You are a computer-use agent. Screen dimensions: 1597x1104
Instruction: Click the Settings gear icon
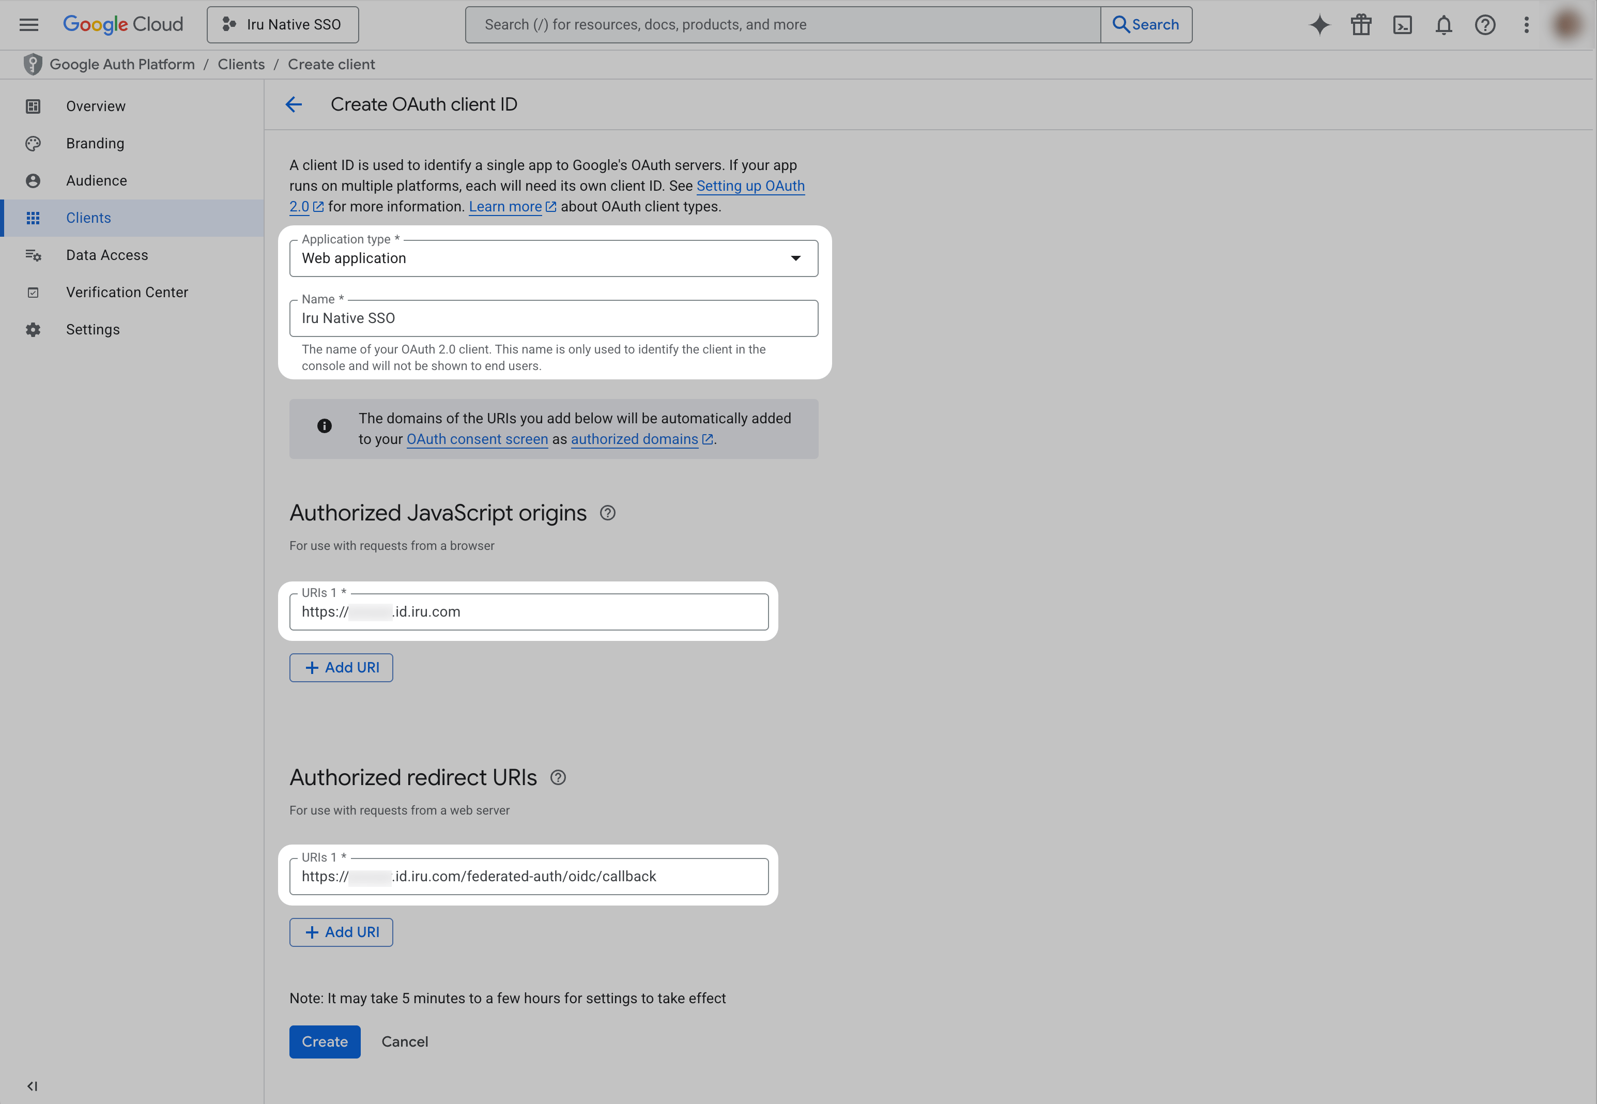33,330
